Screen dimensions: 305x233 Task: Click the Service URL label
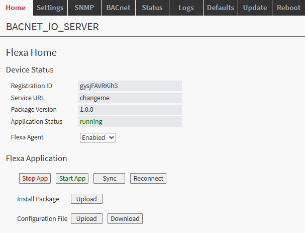(28, 98)
